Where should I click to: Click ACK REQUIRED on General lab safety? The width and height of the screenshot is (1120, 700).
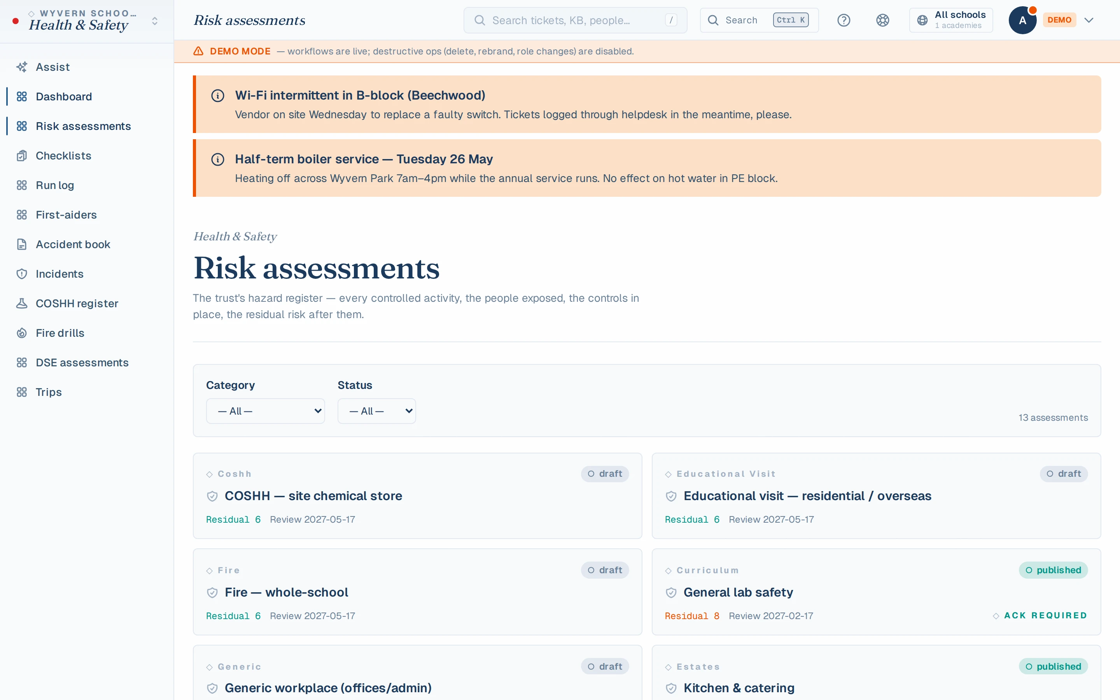(x=1040, y=616)
